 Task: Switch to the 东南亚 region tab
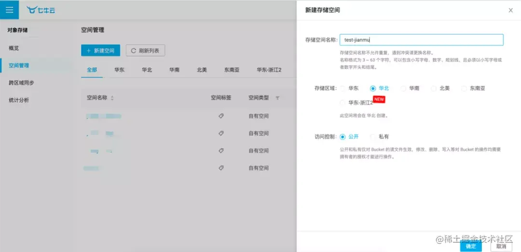click(232, 70)
